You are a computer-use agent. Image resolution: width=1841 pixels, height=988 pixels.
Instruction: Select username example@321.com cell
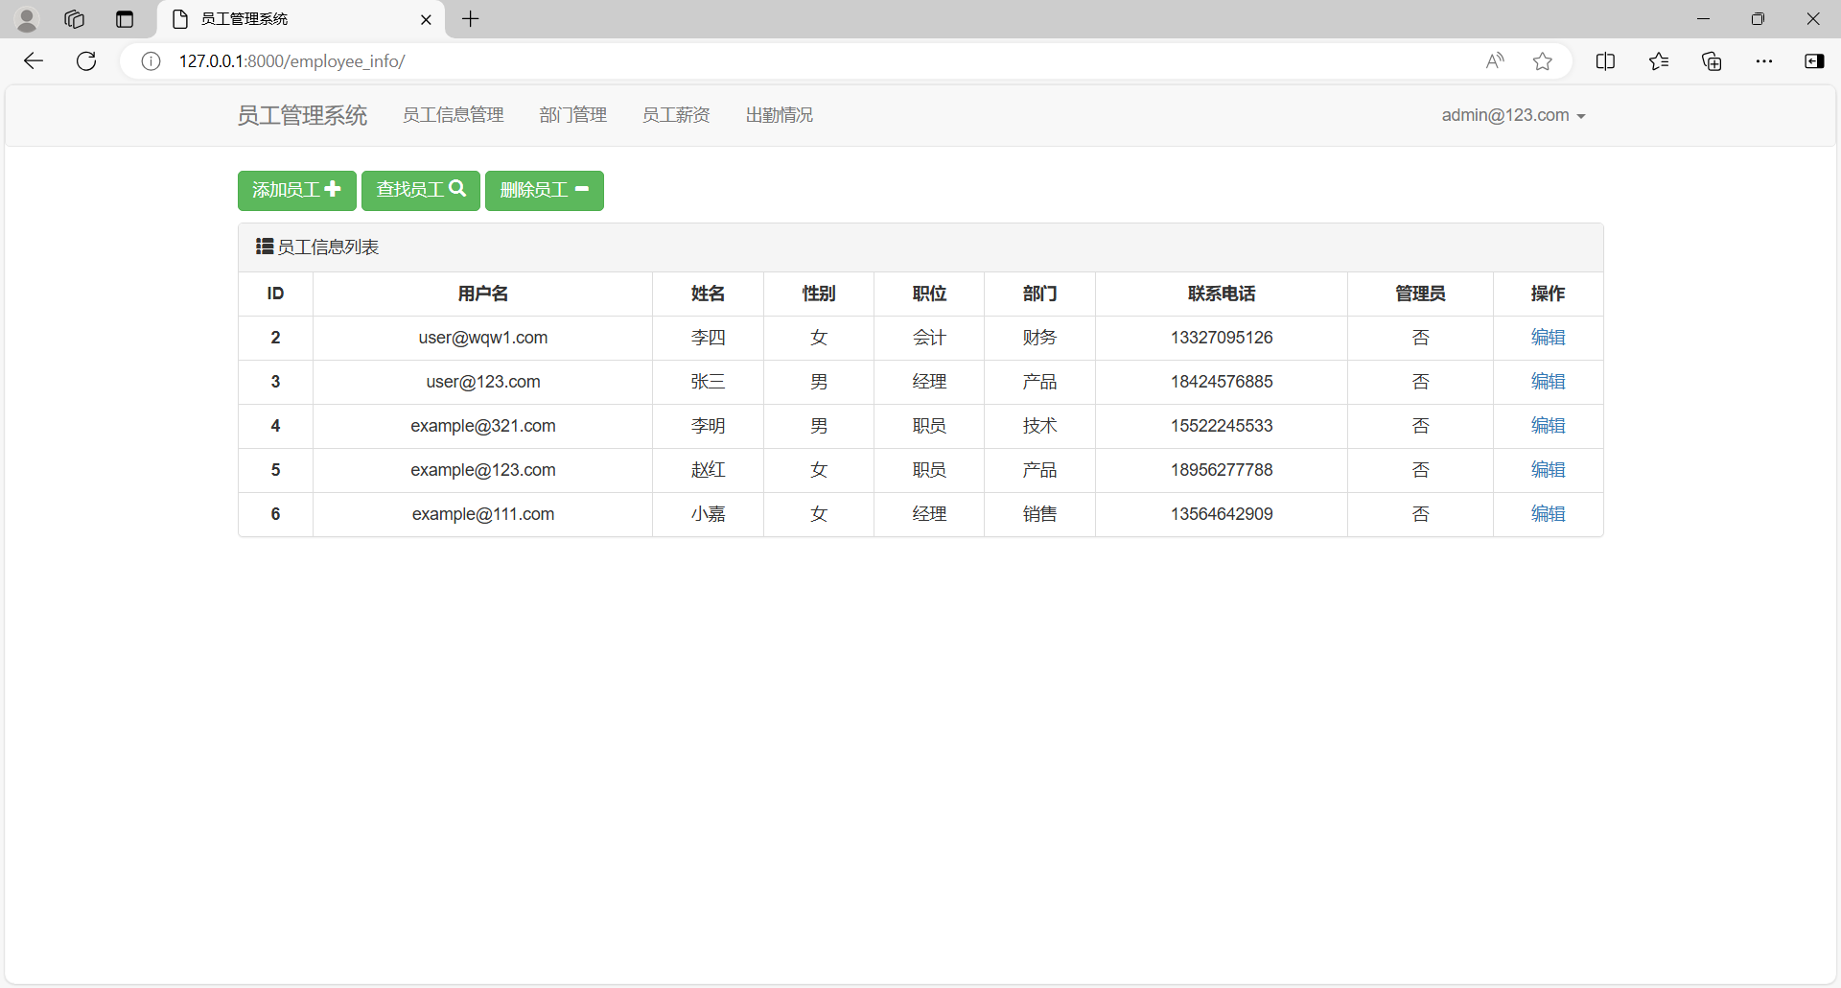point(483,426)
